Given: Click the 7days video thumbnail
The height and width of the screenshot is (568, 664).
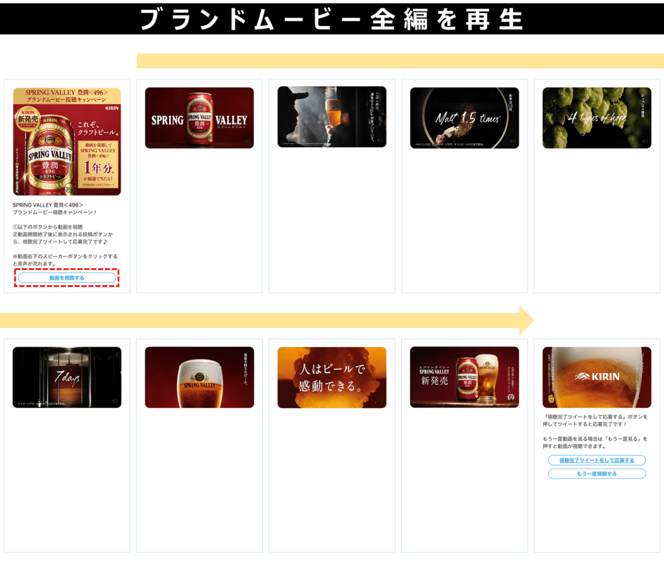Looking at the screenshot, I should (67, 377).
